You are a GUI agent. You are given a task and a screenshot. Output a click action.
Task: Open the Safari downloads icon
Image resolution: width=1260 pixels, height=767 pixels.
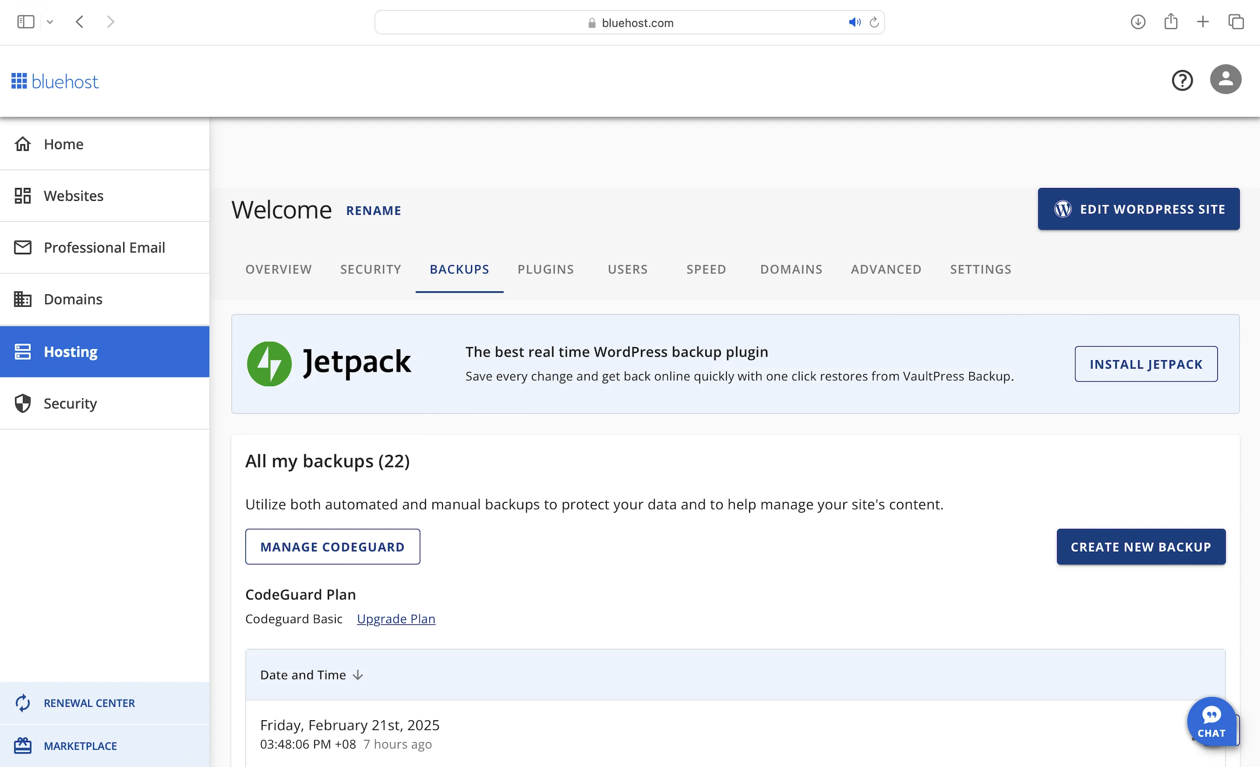[1138, 22]
